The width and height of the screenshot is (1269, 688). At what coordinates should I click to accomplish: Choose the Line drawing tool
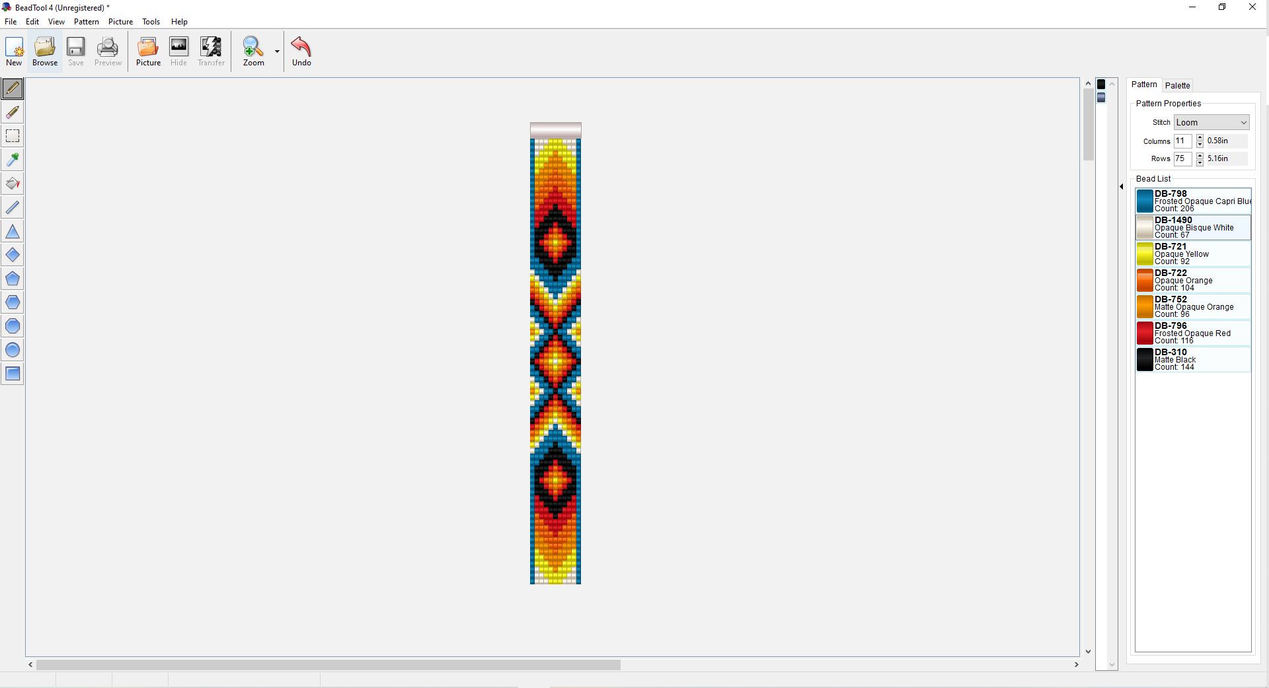point(13,207)
